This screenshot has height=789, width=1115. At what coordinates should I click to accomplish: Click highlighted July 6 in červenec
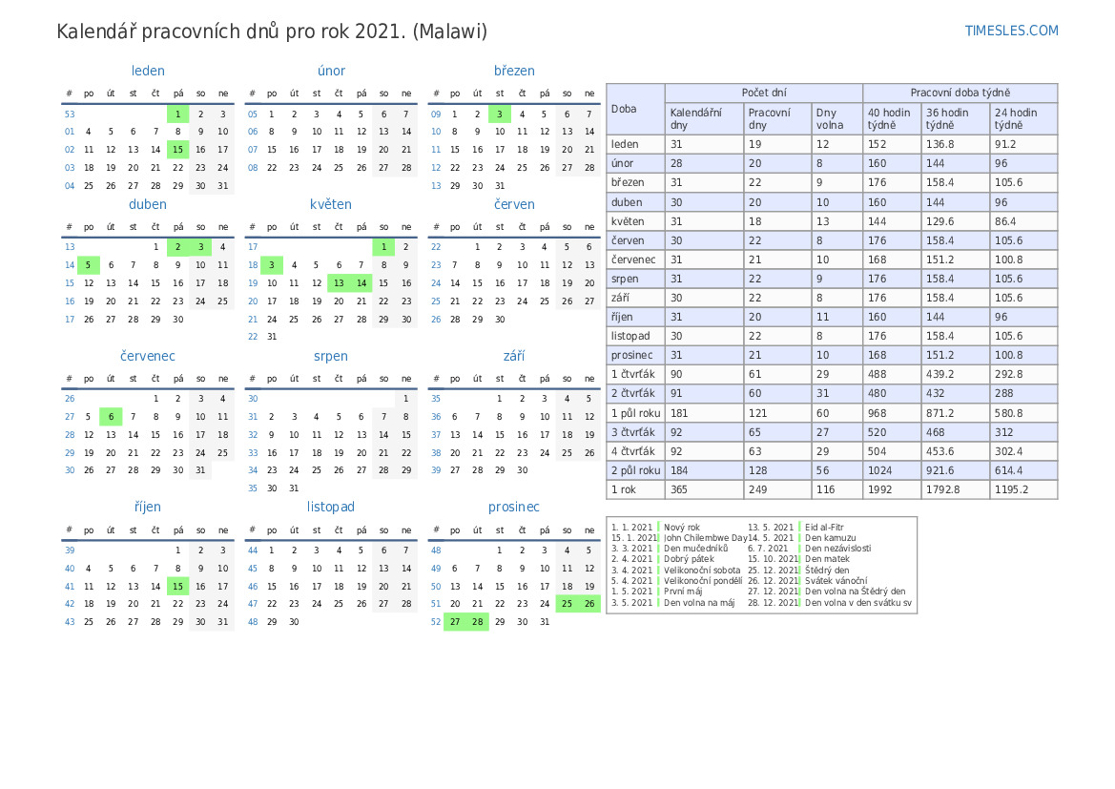(x=111, y=417)
